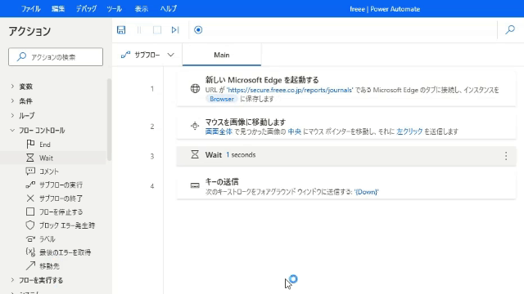524x294 pixels.
Task: Focus the アクションの検索 search field
Action: [56, 57]
